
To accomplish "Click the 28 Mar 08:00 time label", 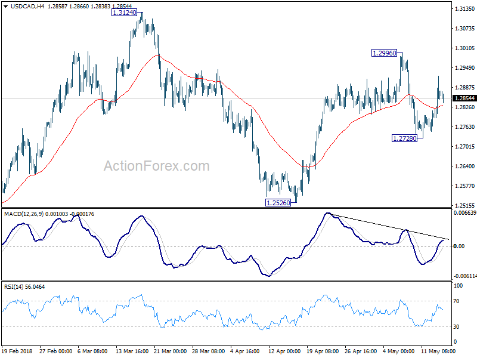I will coord(208,351).
